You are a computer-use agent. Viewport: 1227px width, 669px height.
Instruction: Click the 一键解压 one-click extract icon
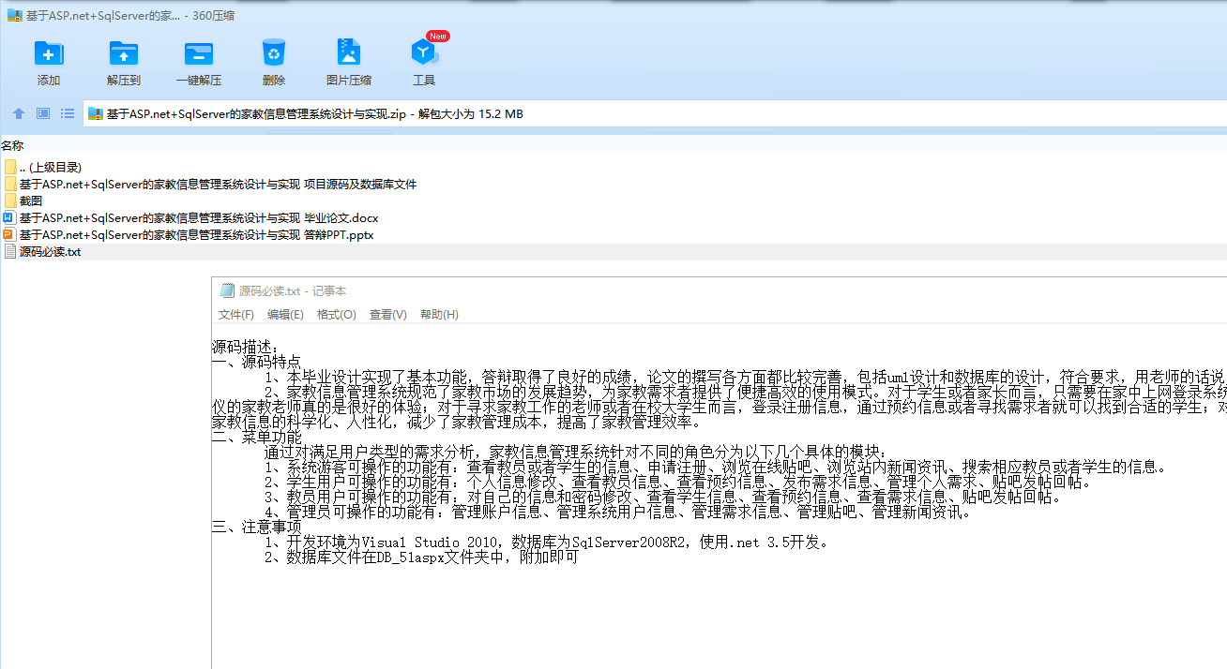point(199,52)
